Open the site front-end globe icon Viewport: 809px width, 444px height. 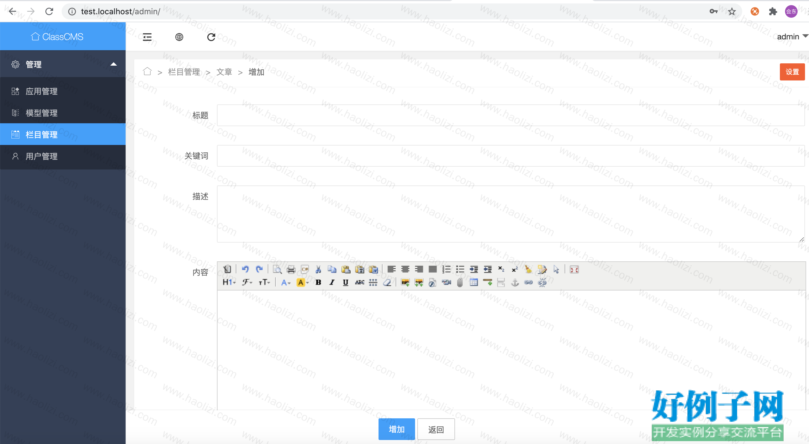point(179,37)
